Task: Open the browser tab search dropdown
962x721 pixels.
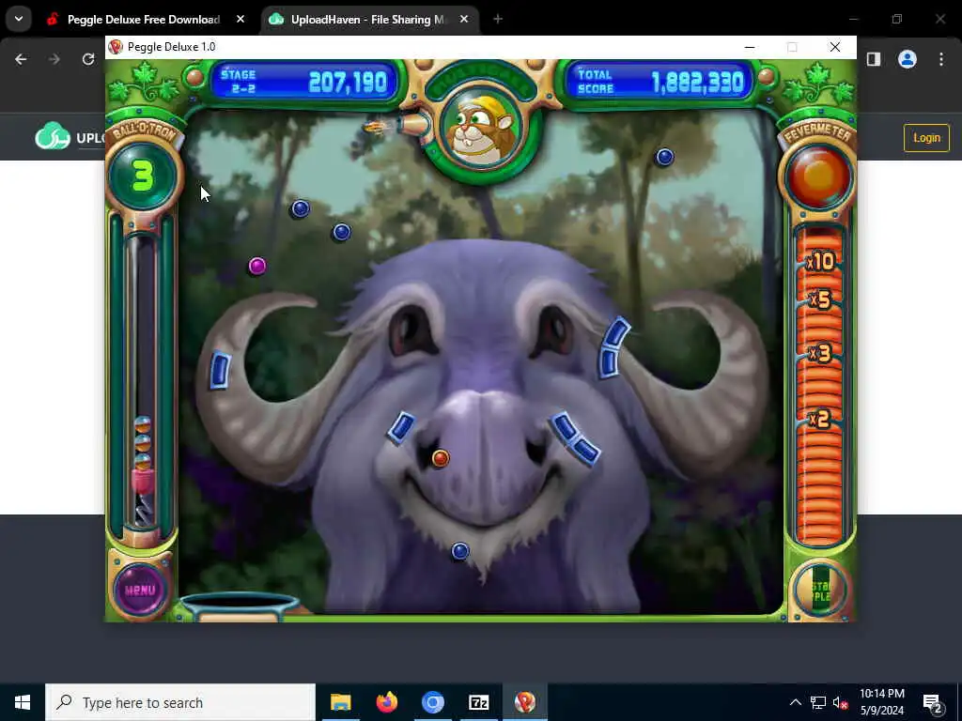Action: pyautogui.click(x=19, y=19)
